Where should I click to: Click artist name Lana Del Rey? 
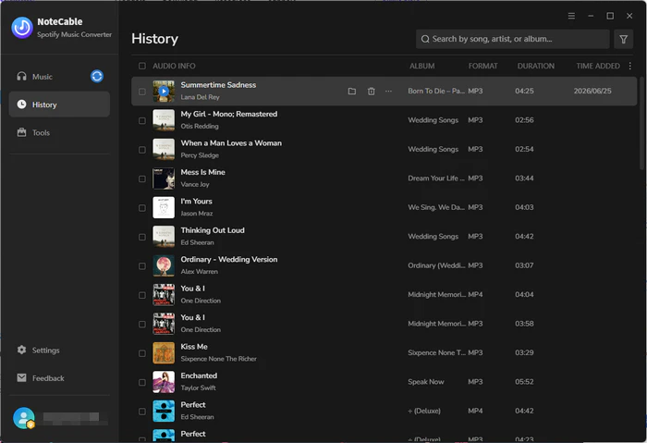pos(201,97)
